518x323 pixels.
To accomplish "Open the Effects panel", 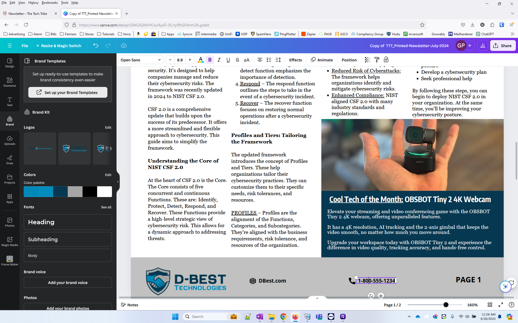I will tap(295, 60).
